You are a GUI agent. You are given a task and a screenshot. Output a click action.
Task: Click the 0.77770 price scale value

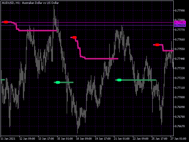[180, 30]
